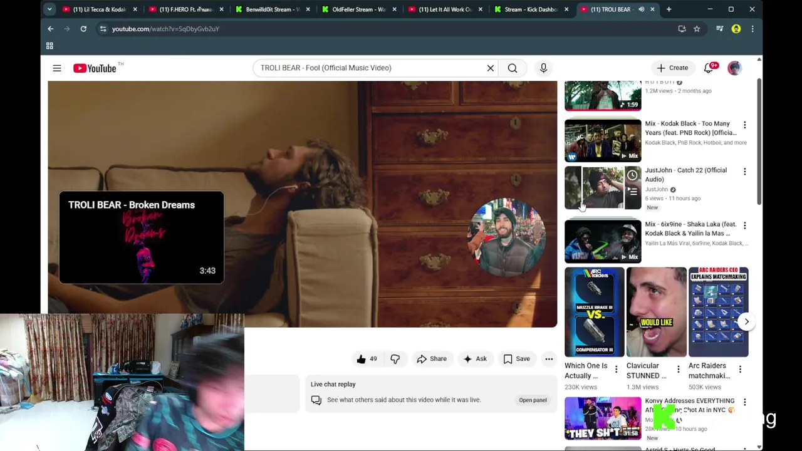Viewport: 802px width, 451px height.
Task: Open the 6ix9ine Shaka Laka mix title
Action: coord(690,229)
